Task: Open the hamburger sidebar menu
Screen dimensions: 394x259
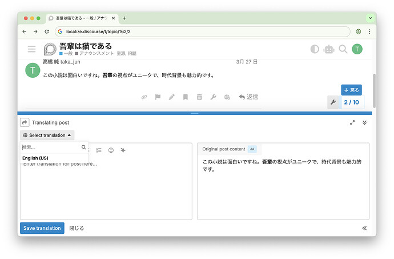Action: click(x=31, y=49)
